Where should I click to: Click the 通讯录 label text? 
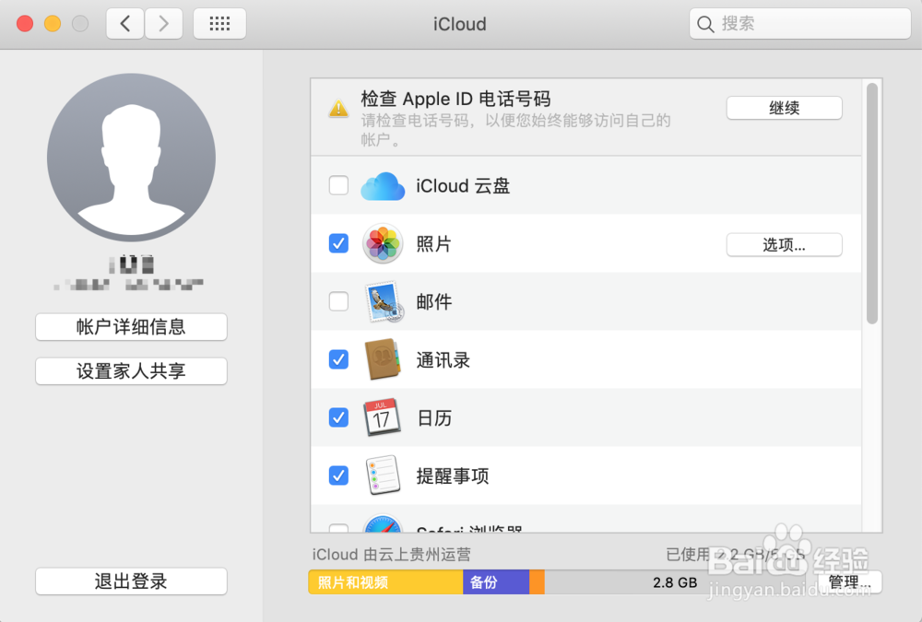[x=443, y=359]
